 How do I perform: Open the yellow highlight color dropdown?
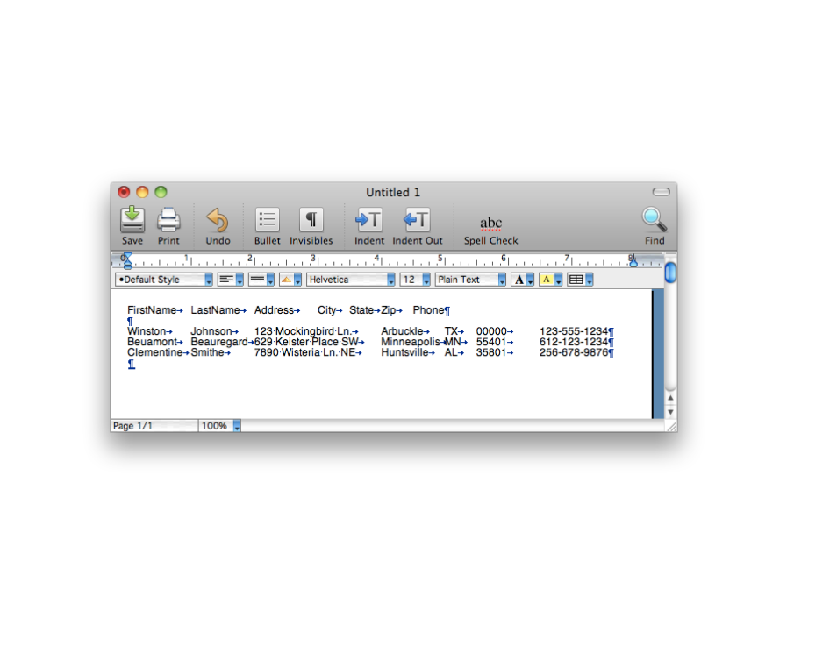tap(551, 280)
